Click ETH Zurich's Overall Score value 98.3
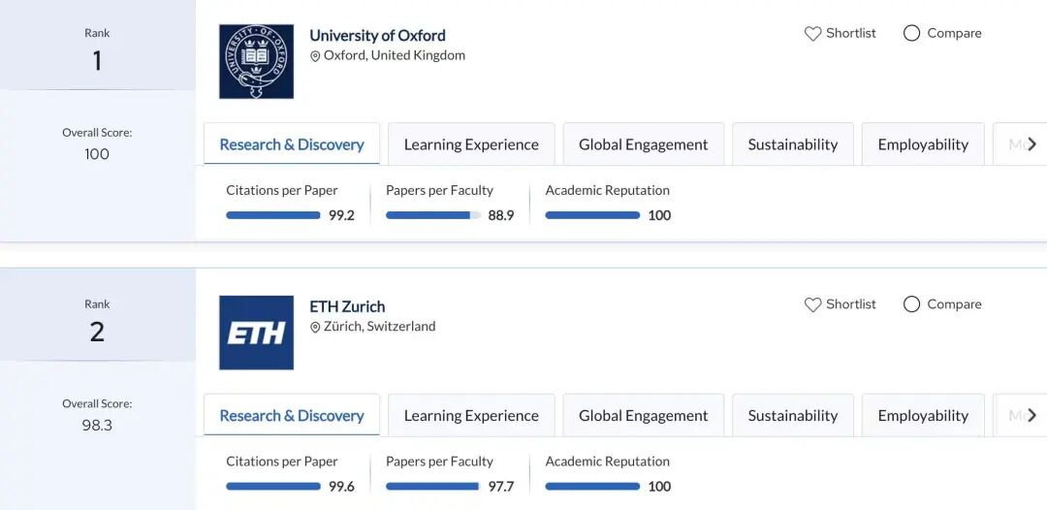1047x510 pixels. [97, 426]
